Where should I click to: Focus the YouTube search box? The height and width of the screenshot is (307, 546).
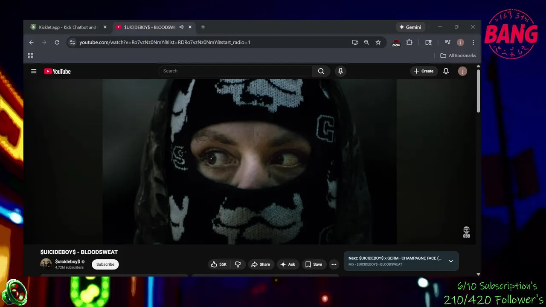pyautogui.click(x=235, y=71)
